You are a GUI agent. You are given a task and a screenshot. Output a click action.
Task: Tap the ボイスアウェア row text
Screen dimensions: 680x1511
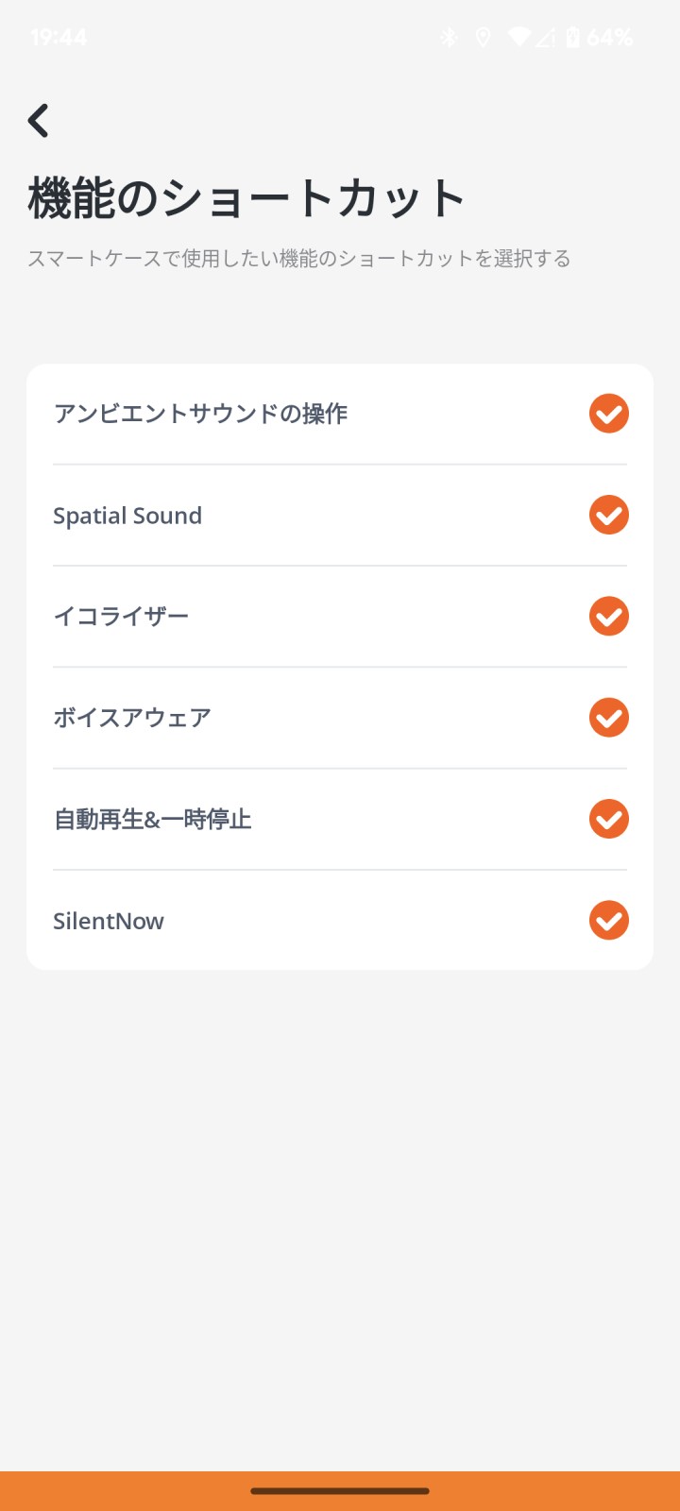[x=132, y=718]
